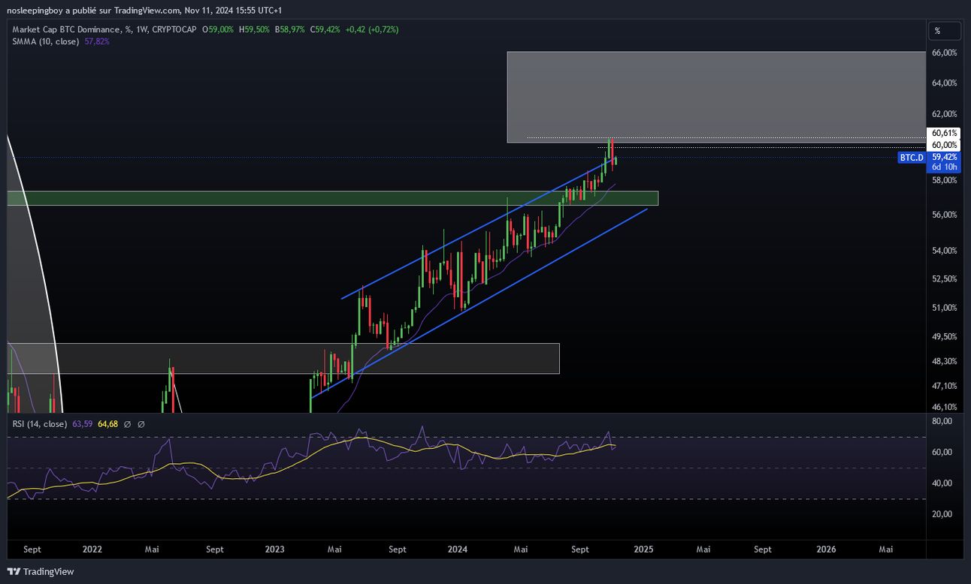Click the 60,61% price level label
Image resolution: width=971 pixels, height=584 pixels.
944,133
